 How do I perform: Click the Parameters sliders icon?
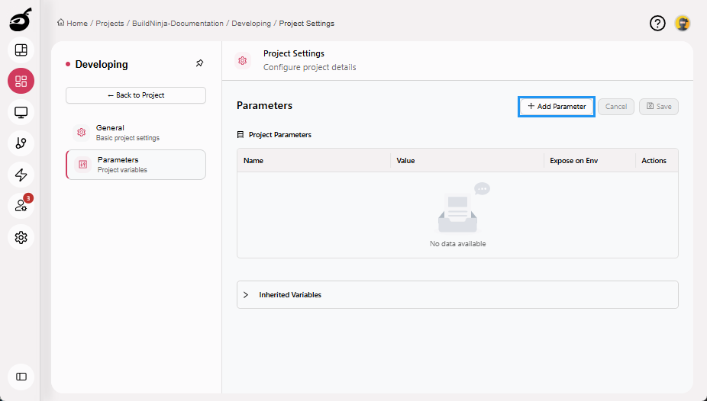pos(83,164)
